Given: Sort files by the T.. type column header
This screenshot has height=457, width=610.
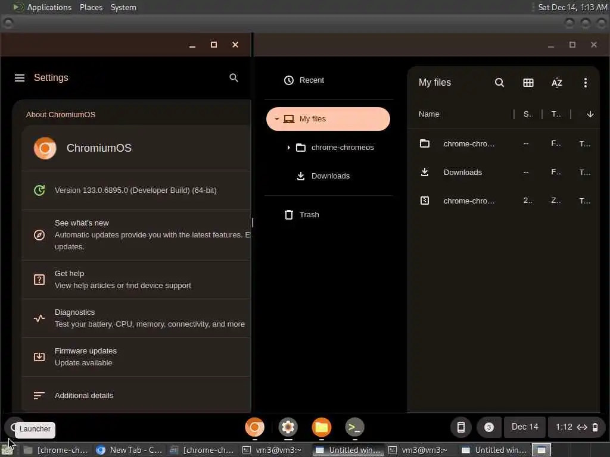Looking at the screenshot, I should click(x=556, y=114).
